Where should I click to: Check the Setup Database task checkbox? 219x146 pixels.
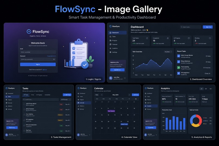pos(24,110)
